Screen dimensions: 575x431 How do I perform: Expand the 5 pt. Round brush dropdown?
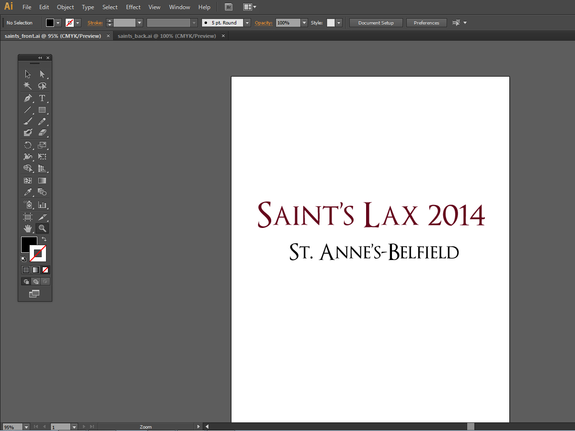click(x=247, y=23)
